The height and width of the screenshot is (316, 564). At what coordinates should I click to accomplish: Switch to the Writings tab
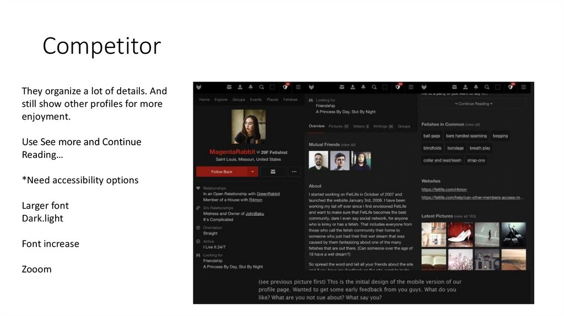pyautogui.click(x=383, y=126)
